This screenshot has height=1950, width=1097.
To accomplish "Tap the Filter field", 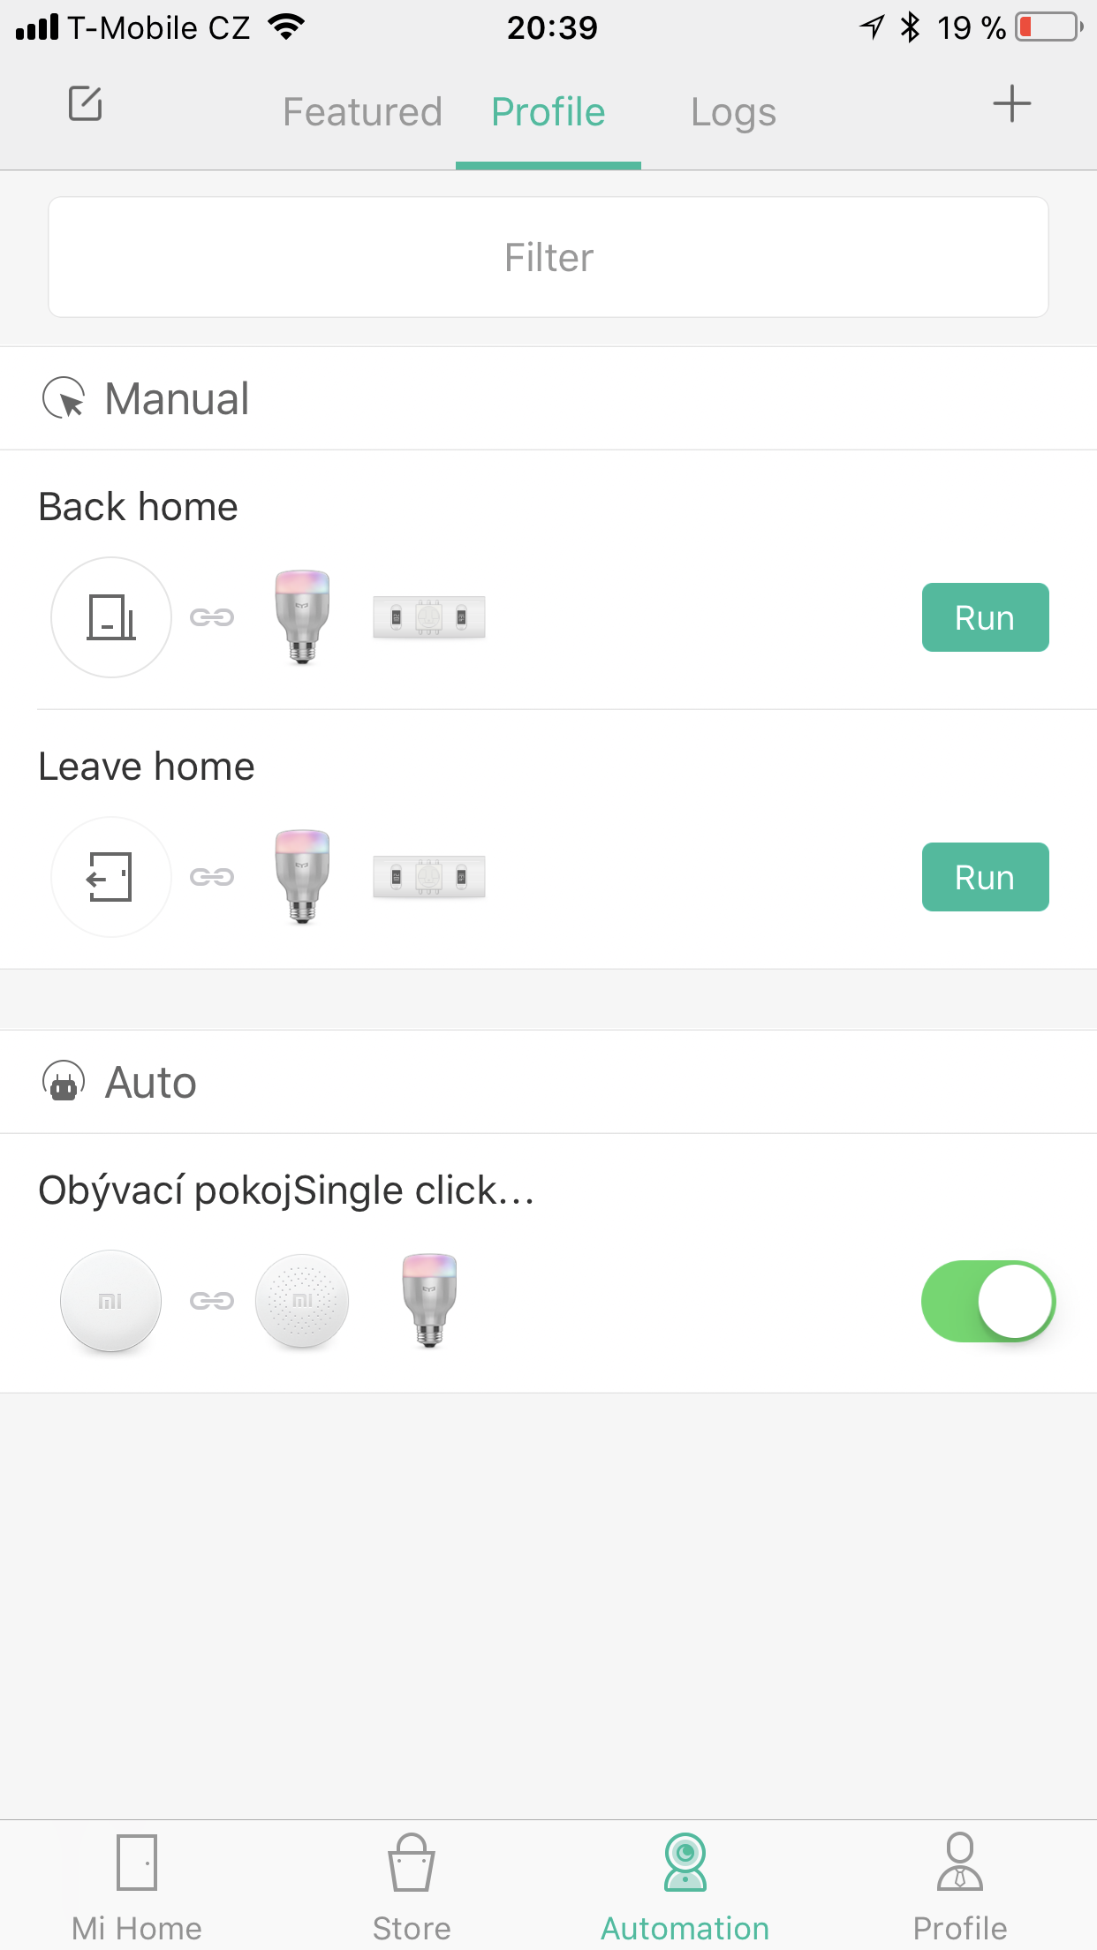I will [x=548, y=257].
